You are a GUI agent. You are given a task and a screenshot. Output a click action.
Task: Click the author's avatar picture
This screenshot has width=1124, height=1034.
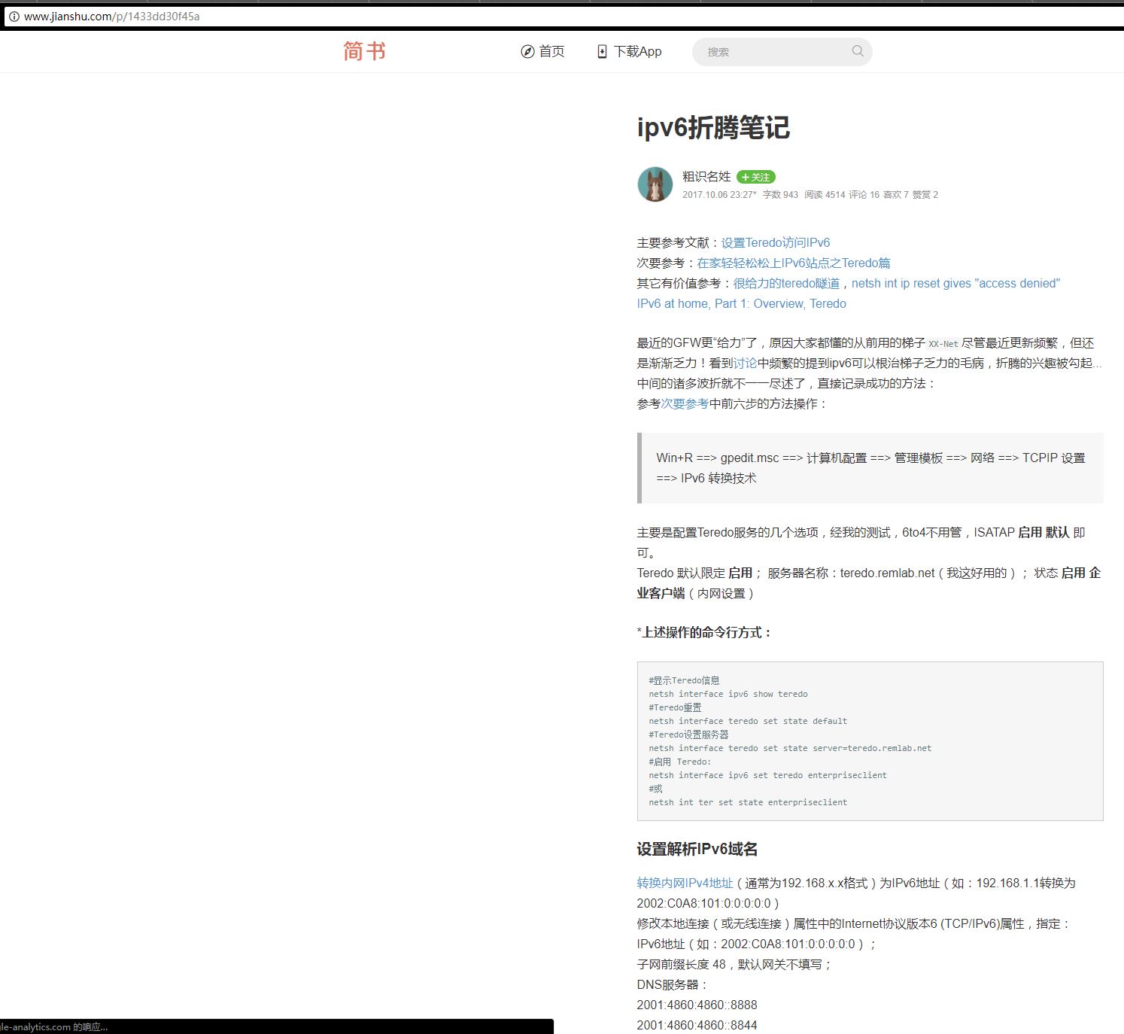pos(654,185)
